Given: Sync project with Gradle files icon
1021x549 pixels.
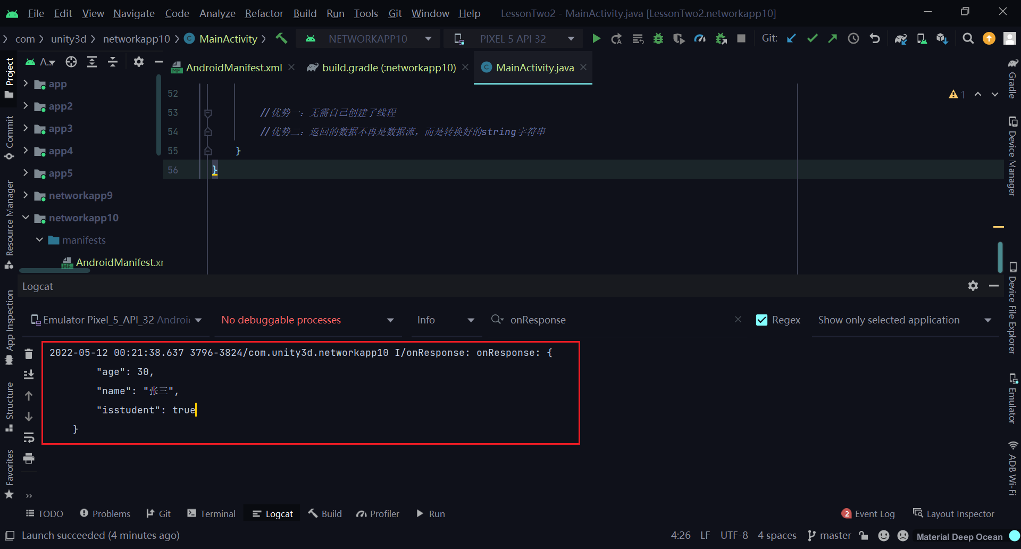Looking at the screenshot, I should click(x=901, y=39).
